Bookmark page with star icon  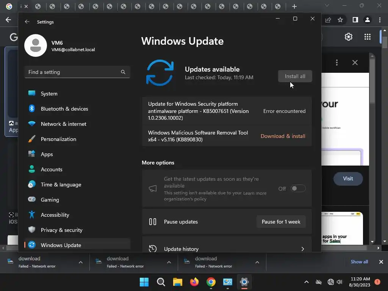[x=340, y=20]
